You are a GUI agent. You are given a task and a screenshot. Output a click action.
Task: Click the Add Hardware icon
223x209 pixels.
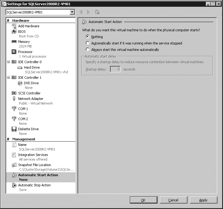coord(14,26)
